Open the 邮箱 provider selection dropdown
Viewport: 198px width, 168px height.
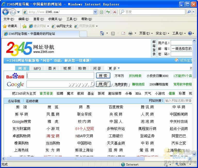181,49
